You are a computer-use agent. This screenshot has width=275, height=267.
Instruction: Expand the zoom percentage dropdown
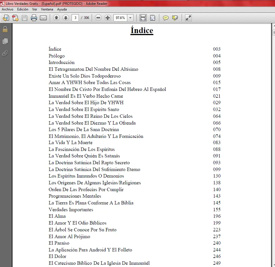(130, 18)
